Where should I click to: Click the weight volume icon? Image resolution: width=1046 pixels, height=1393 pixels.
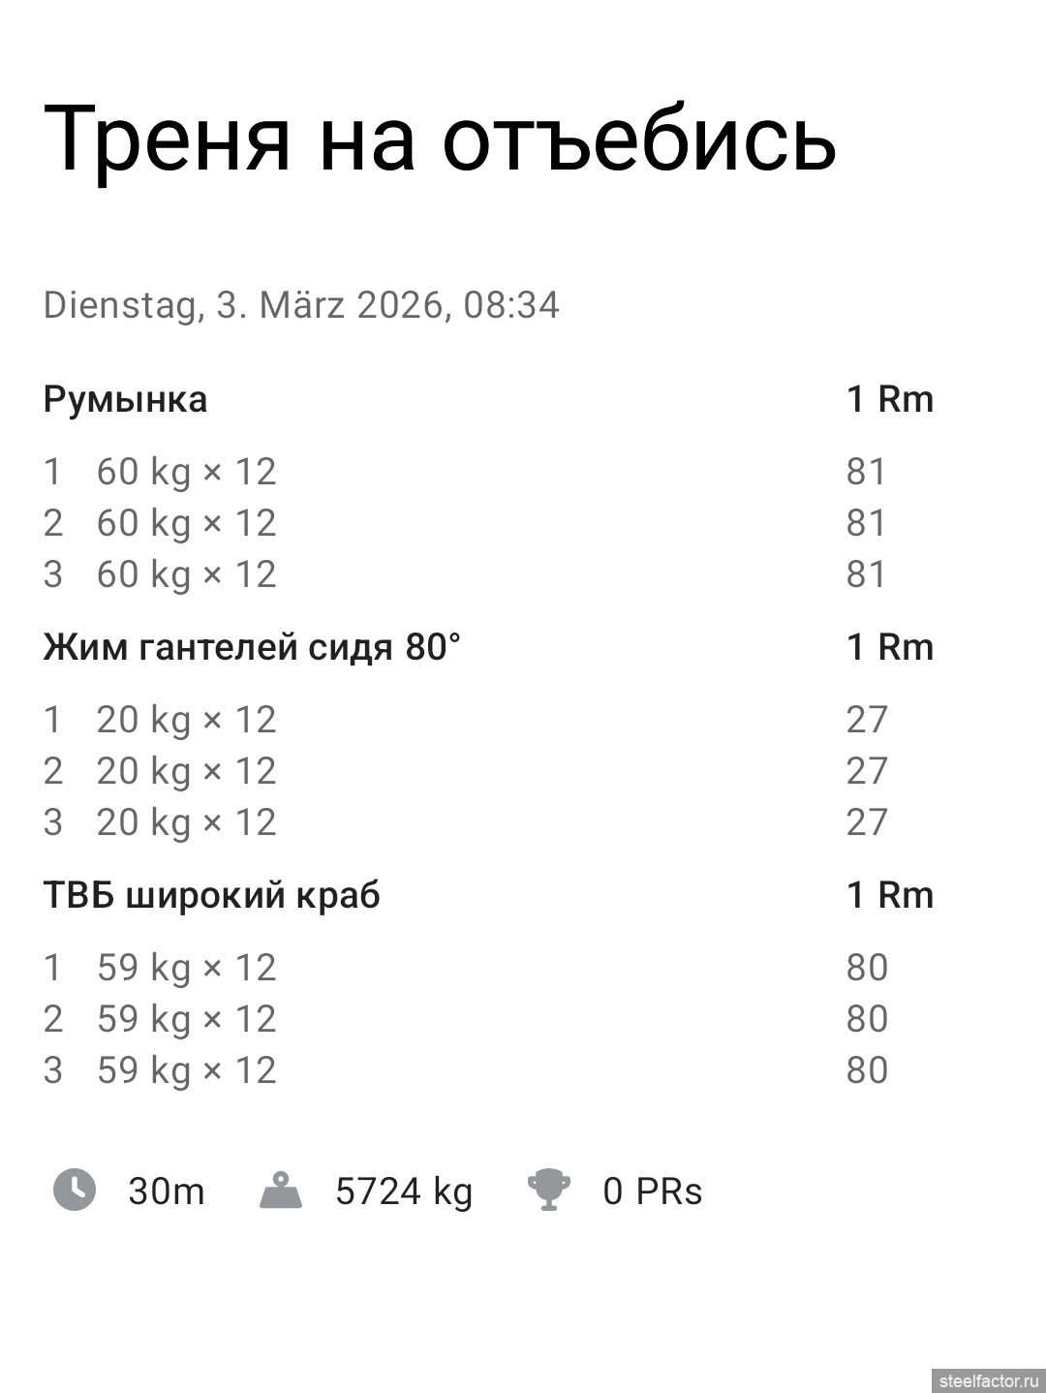coord(281,1191)
